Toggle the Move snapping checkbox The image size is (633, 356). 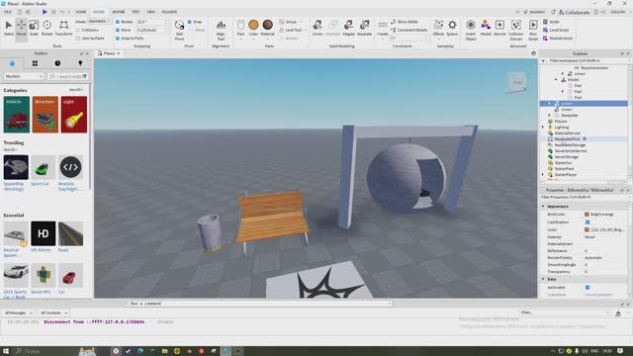pyautogui.click(x=118, y=30)
